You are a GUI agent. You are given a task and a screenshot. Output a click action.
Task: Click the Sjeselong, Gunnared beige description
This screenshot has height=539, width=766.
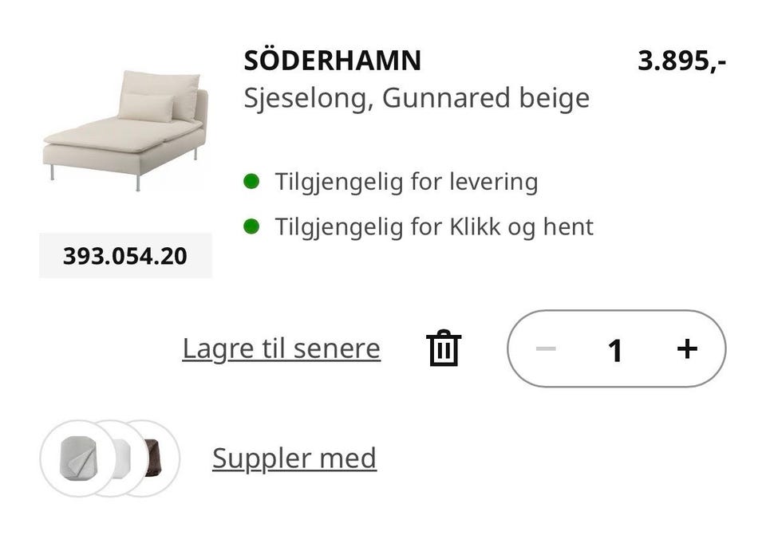(417, 98)
